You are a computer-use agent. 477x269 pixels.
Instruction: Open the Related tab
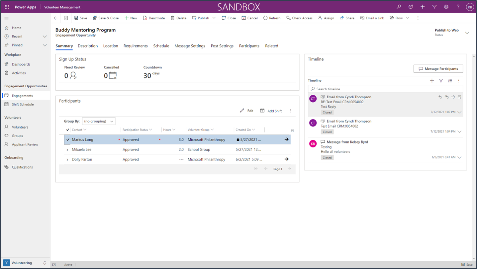coord(271,46)
